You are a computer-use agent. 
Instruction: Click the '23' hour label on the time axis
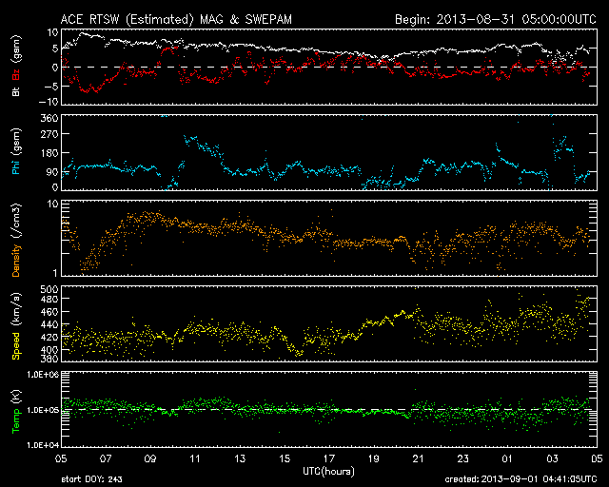coord(463,458)
